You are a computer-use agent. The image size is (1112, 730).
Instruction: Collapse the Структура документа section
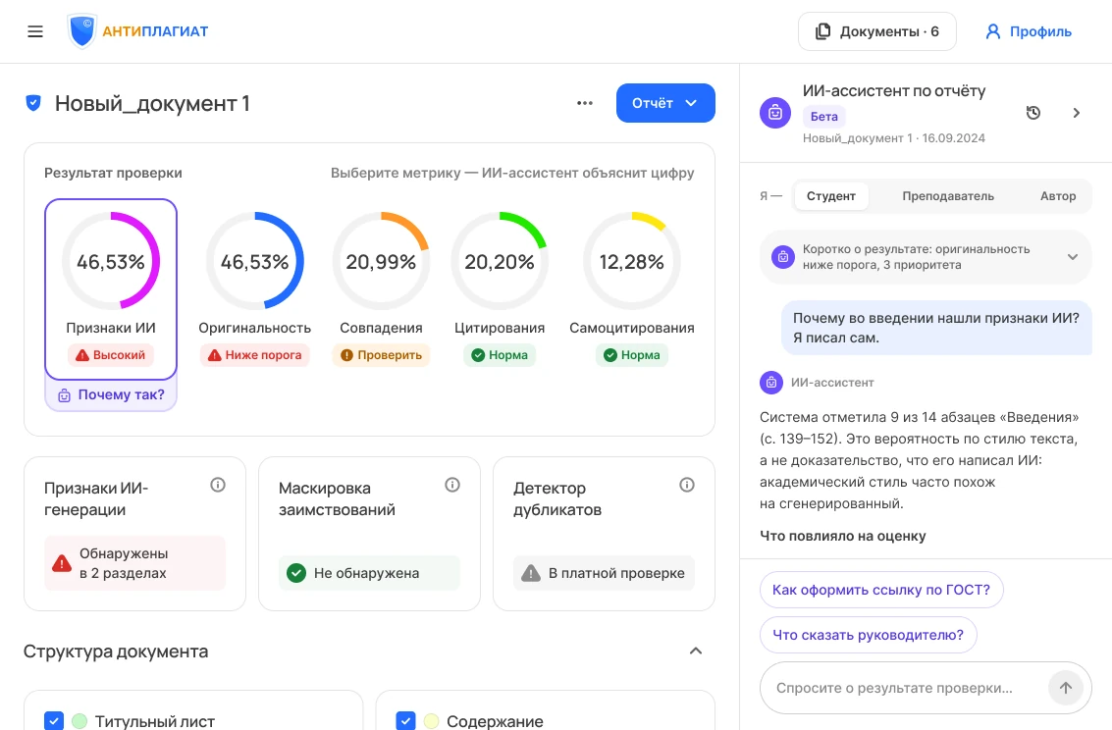[696, 652]
